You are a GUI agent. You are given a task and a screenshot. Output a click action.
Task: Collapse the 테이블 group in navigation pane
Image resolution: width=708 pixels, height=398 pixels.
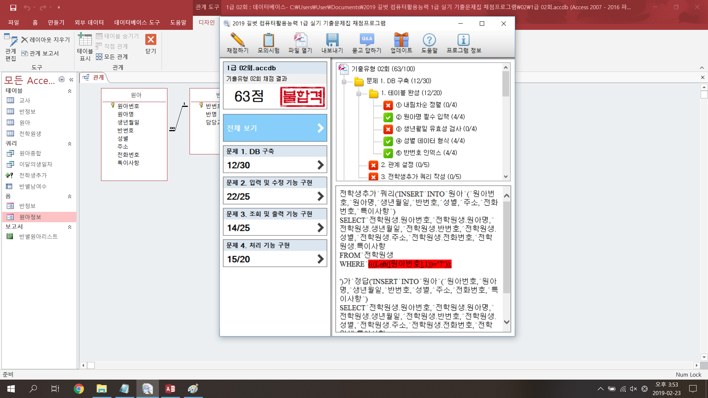pyautogui.click(x=70, y=91)
